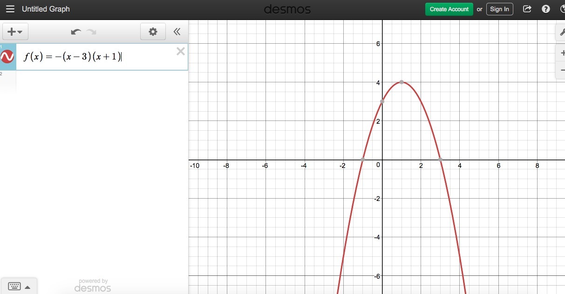
Task: Collapse the expression list panel
Action: (177, 32)
